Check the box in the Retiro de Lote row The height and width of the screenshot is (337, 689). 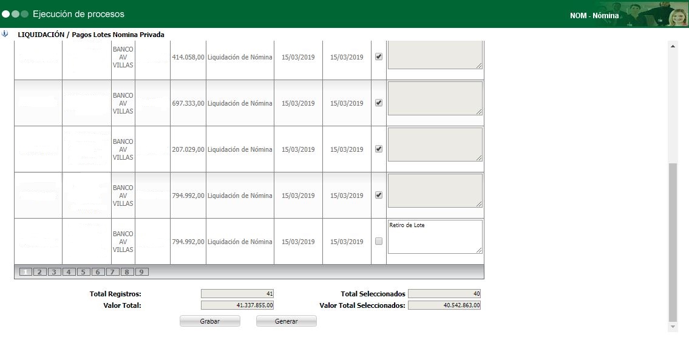point(379,241)
